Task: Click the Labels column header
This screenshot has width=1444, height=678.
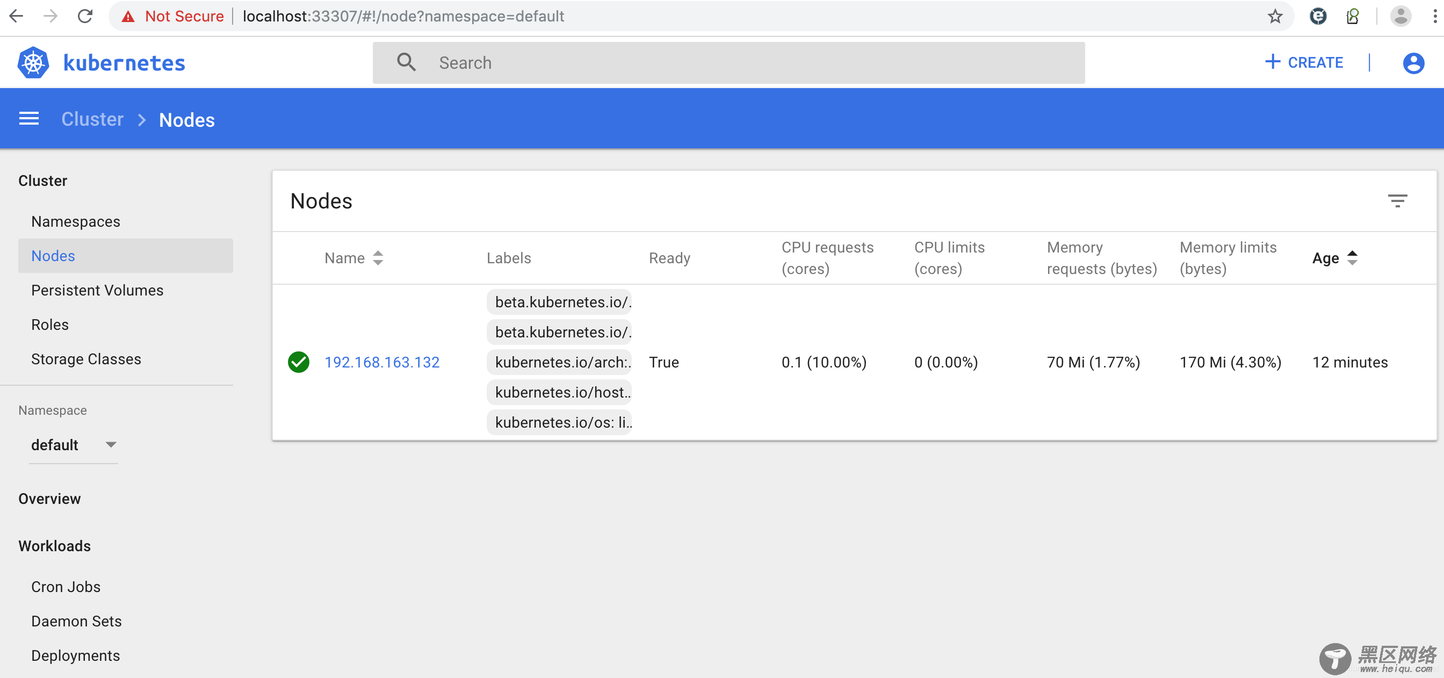Action: (508, 258)
